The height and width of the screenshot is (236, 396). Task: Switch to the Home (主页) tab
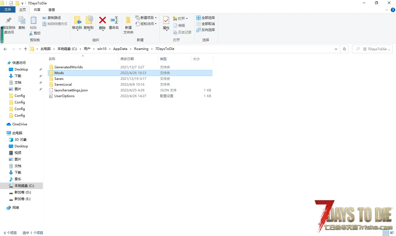[23, 10]
